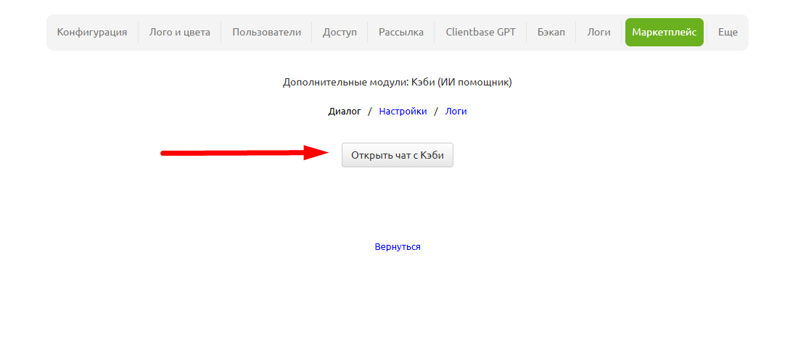Screen dimensions: 798x360
Task: Open the blue Логи link under module title
Action: coord(456,112)
